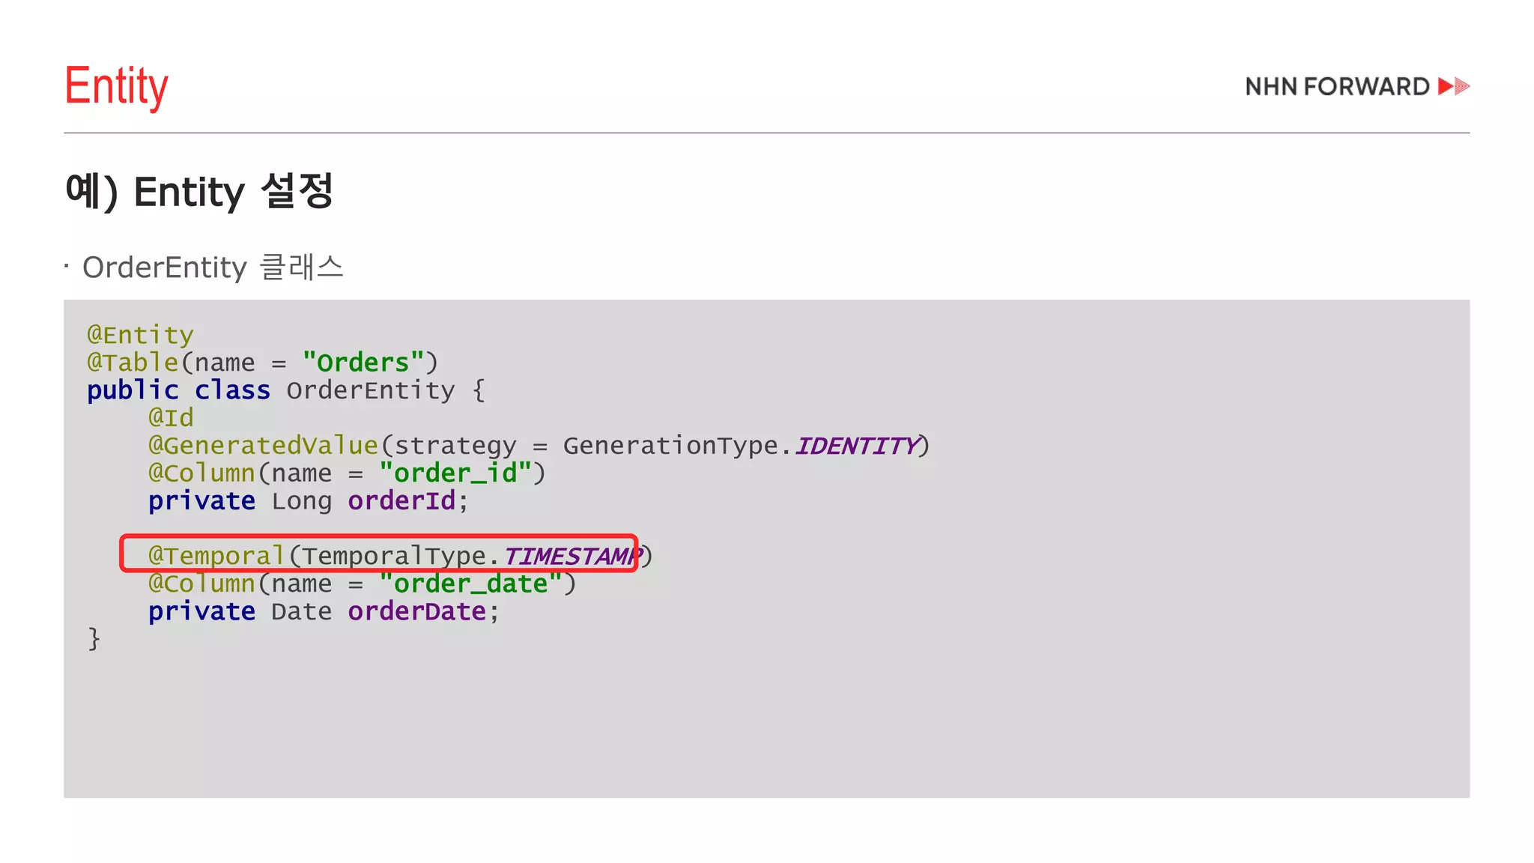Click the field name "orderDate;"
This screenshot has height=863, width=1534.
tap(423, 611)
